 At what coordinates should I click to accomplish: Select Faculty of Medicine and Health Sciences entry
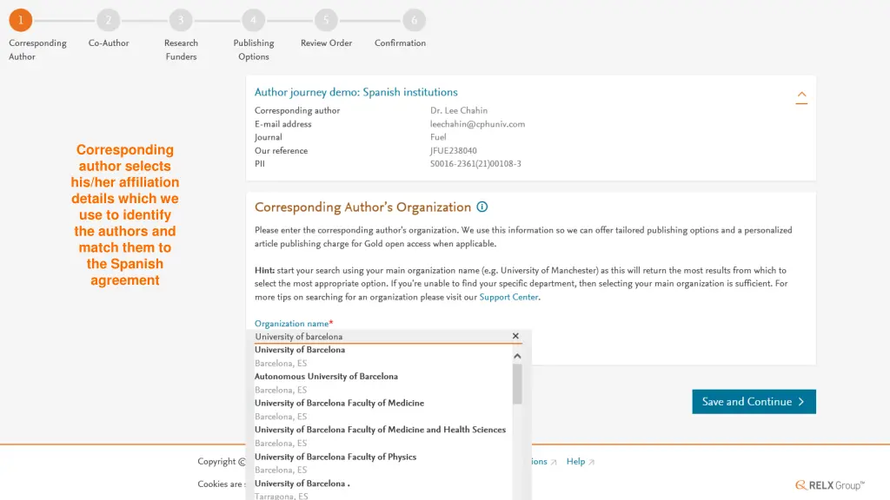pos(382,436)
